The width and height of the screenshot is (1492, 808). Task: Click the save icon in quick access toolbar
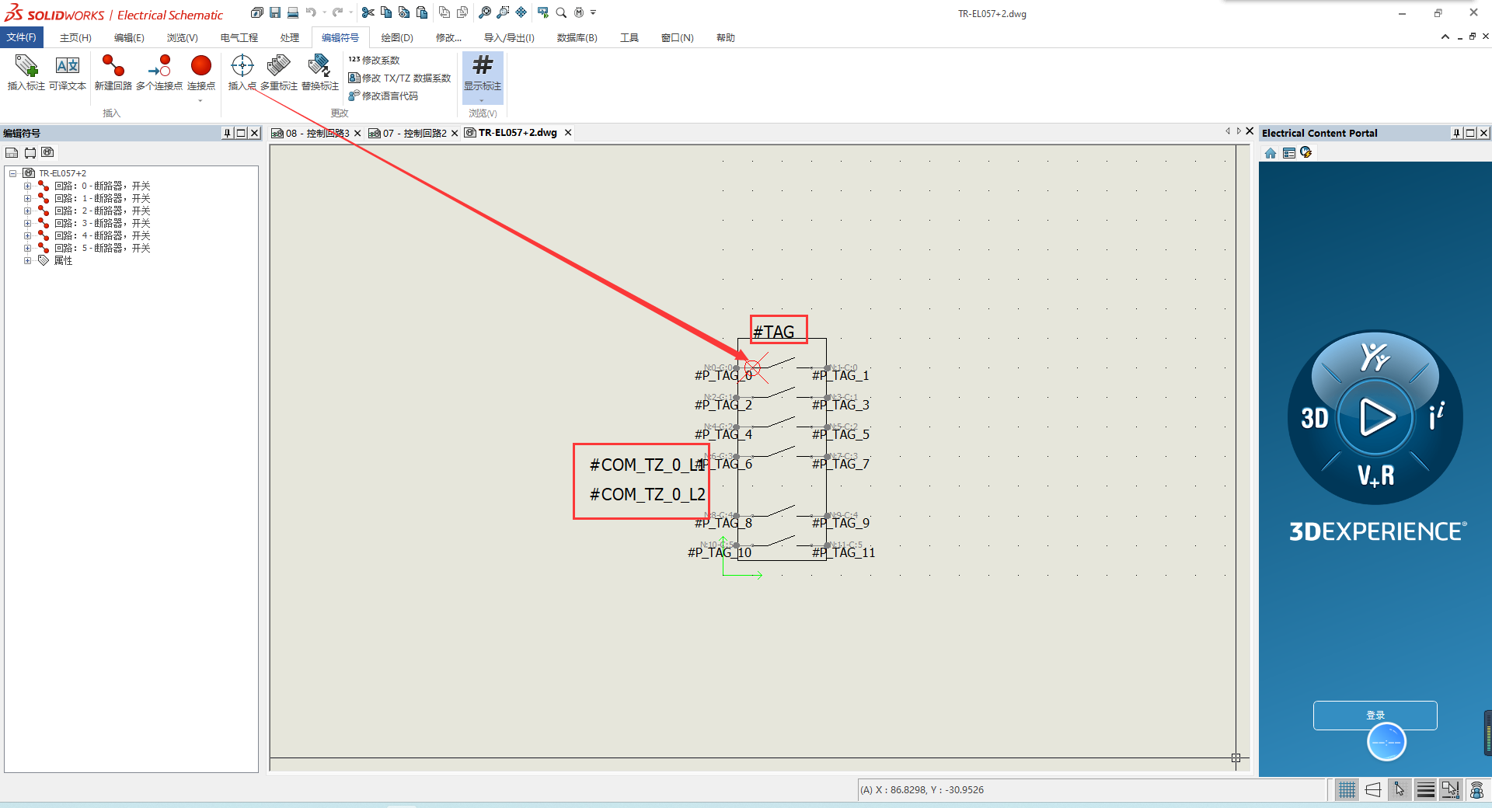275,12
